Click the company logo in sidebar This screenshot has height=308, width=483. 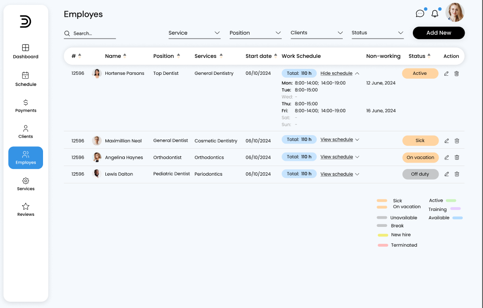[x=26, y=22]
